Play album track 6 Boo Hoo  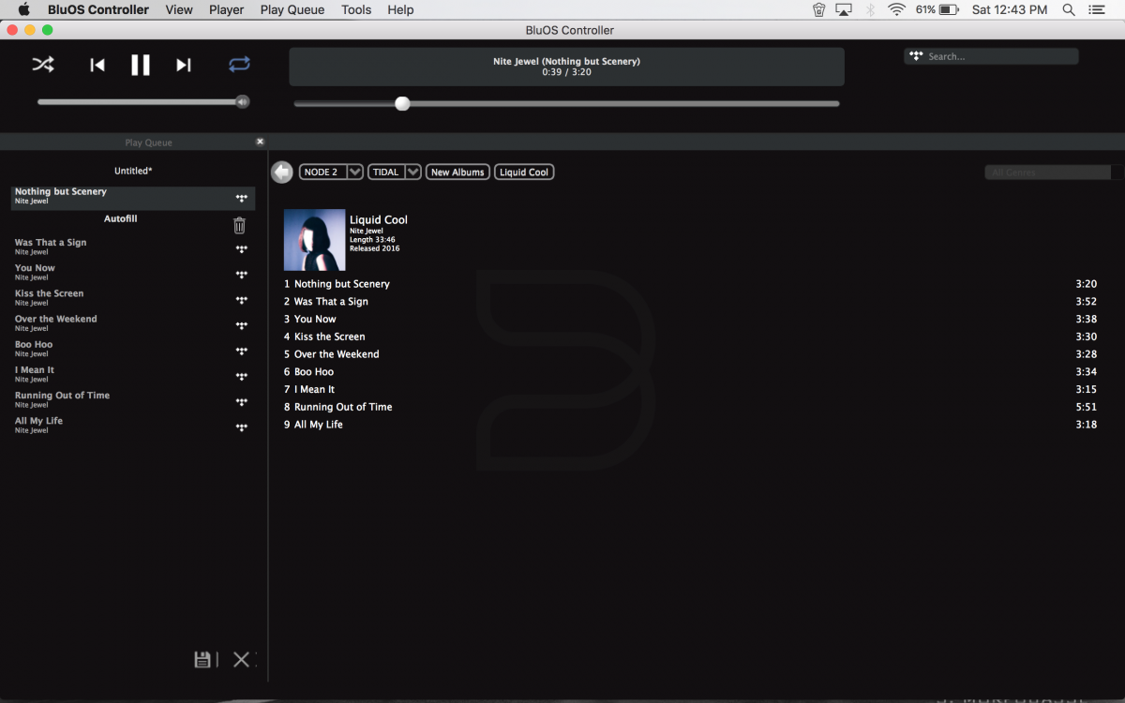click(690, 372)
